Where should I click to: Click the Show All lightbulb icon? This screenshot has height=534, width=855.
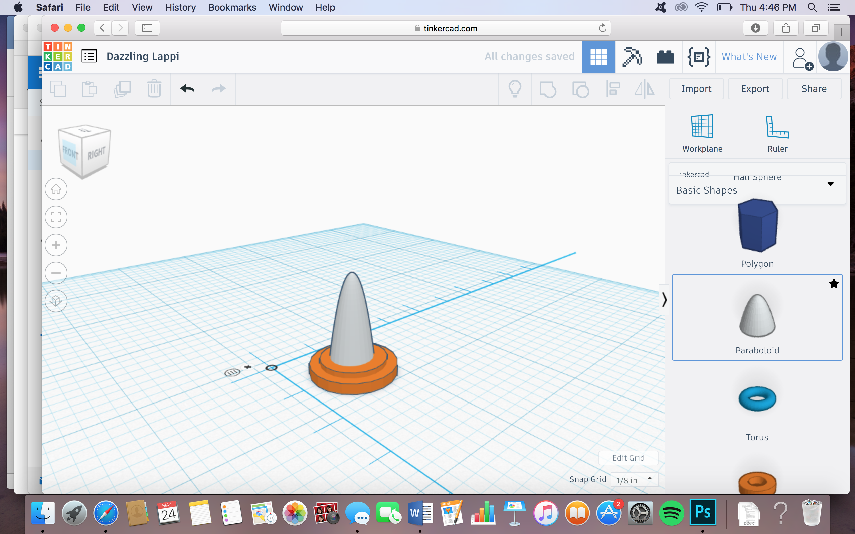pos(515,89)
